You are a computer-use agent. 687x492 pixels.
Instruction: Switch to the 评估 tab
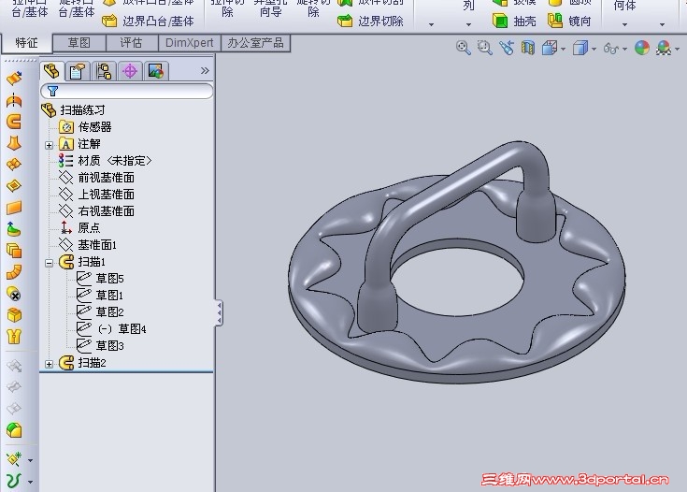click(x=131, y=42)
